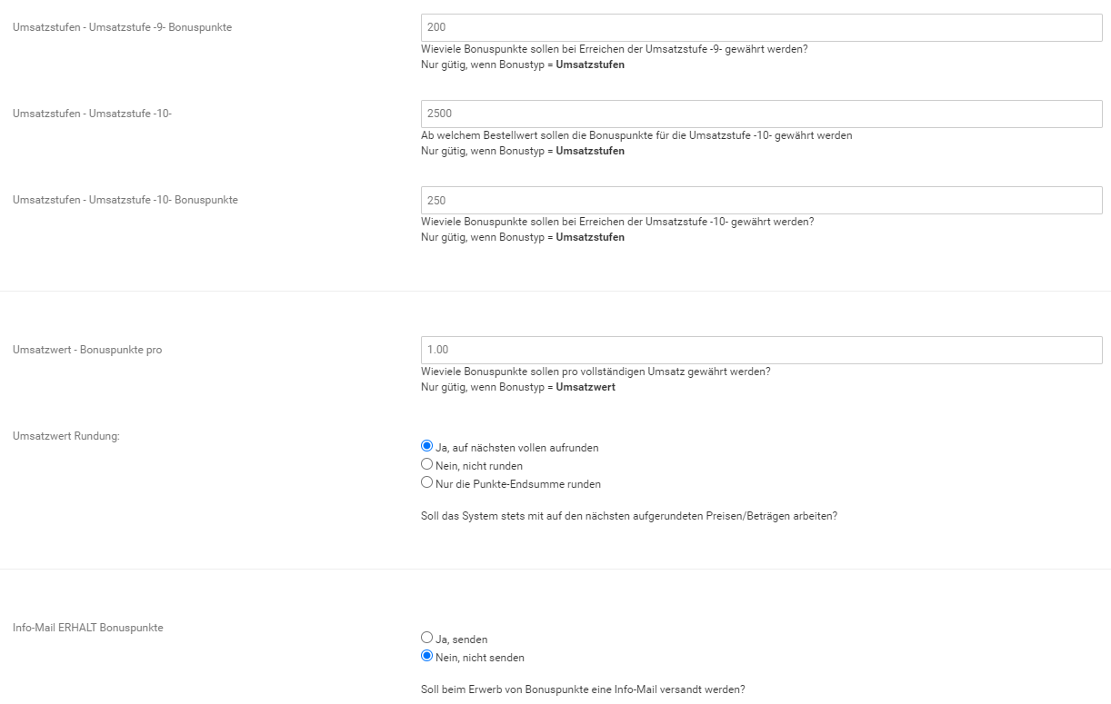
Task: Click the Umsatzstufe -10- Bonuspunkte input containing 250
Action: (x=761, y=200)
